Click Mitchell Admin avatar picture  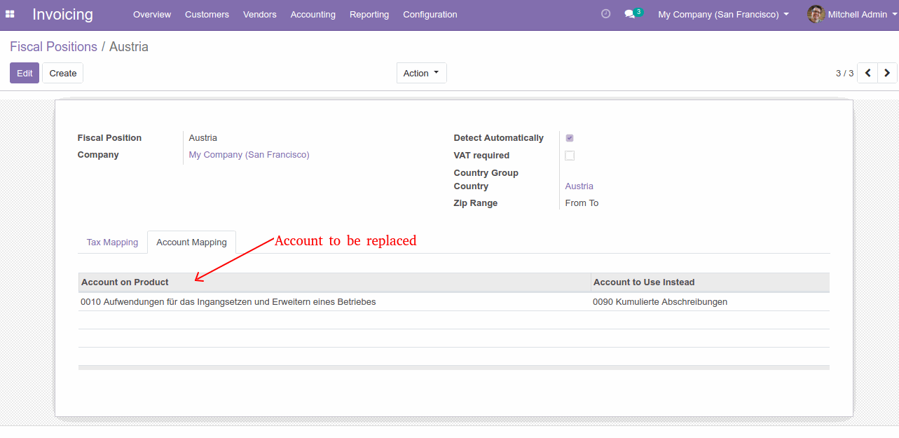pyautogui.click(x=816, y=14)
